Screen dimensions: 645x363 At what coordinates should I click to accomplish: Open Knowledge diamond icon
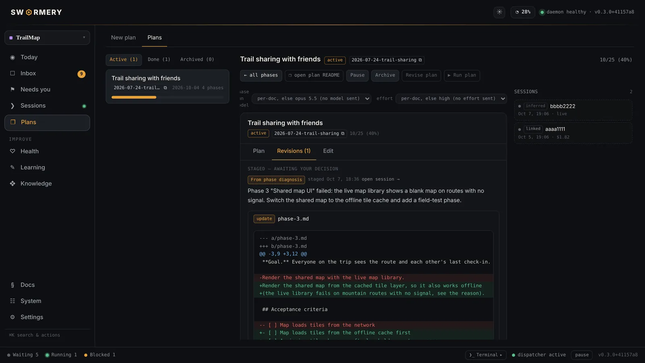click(x=12, y=184)
